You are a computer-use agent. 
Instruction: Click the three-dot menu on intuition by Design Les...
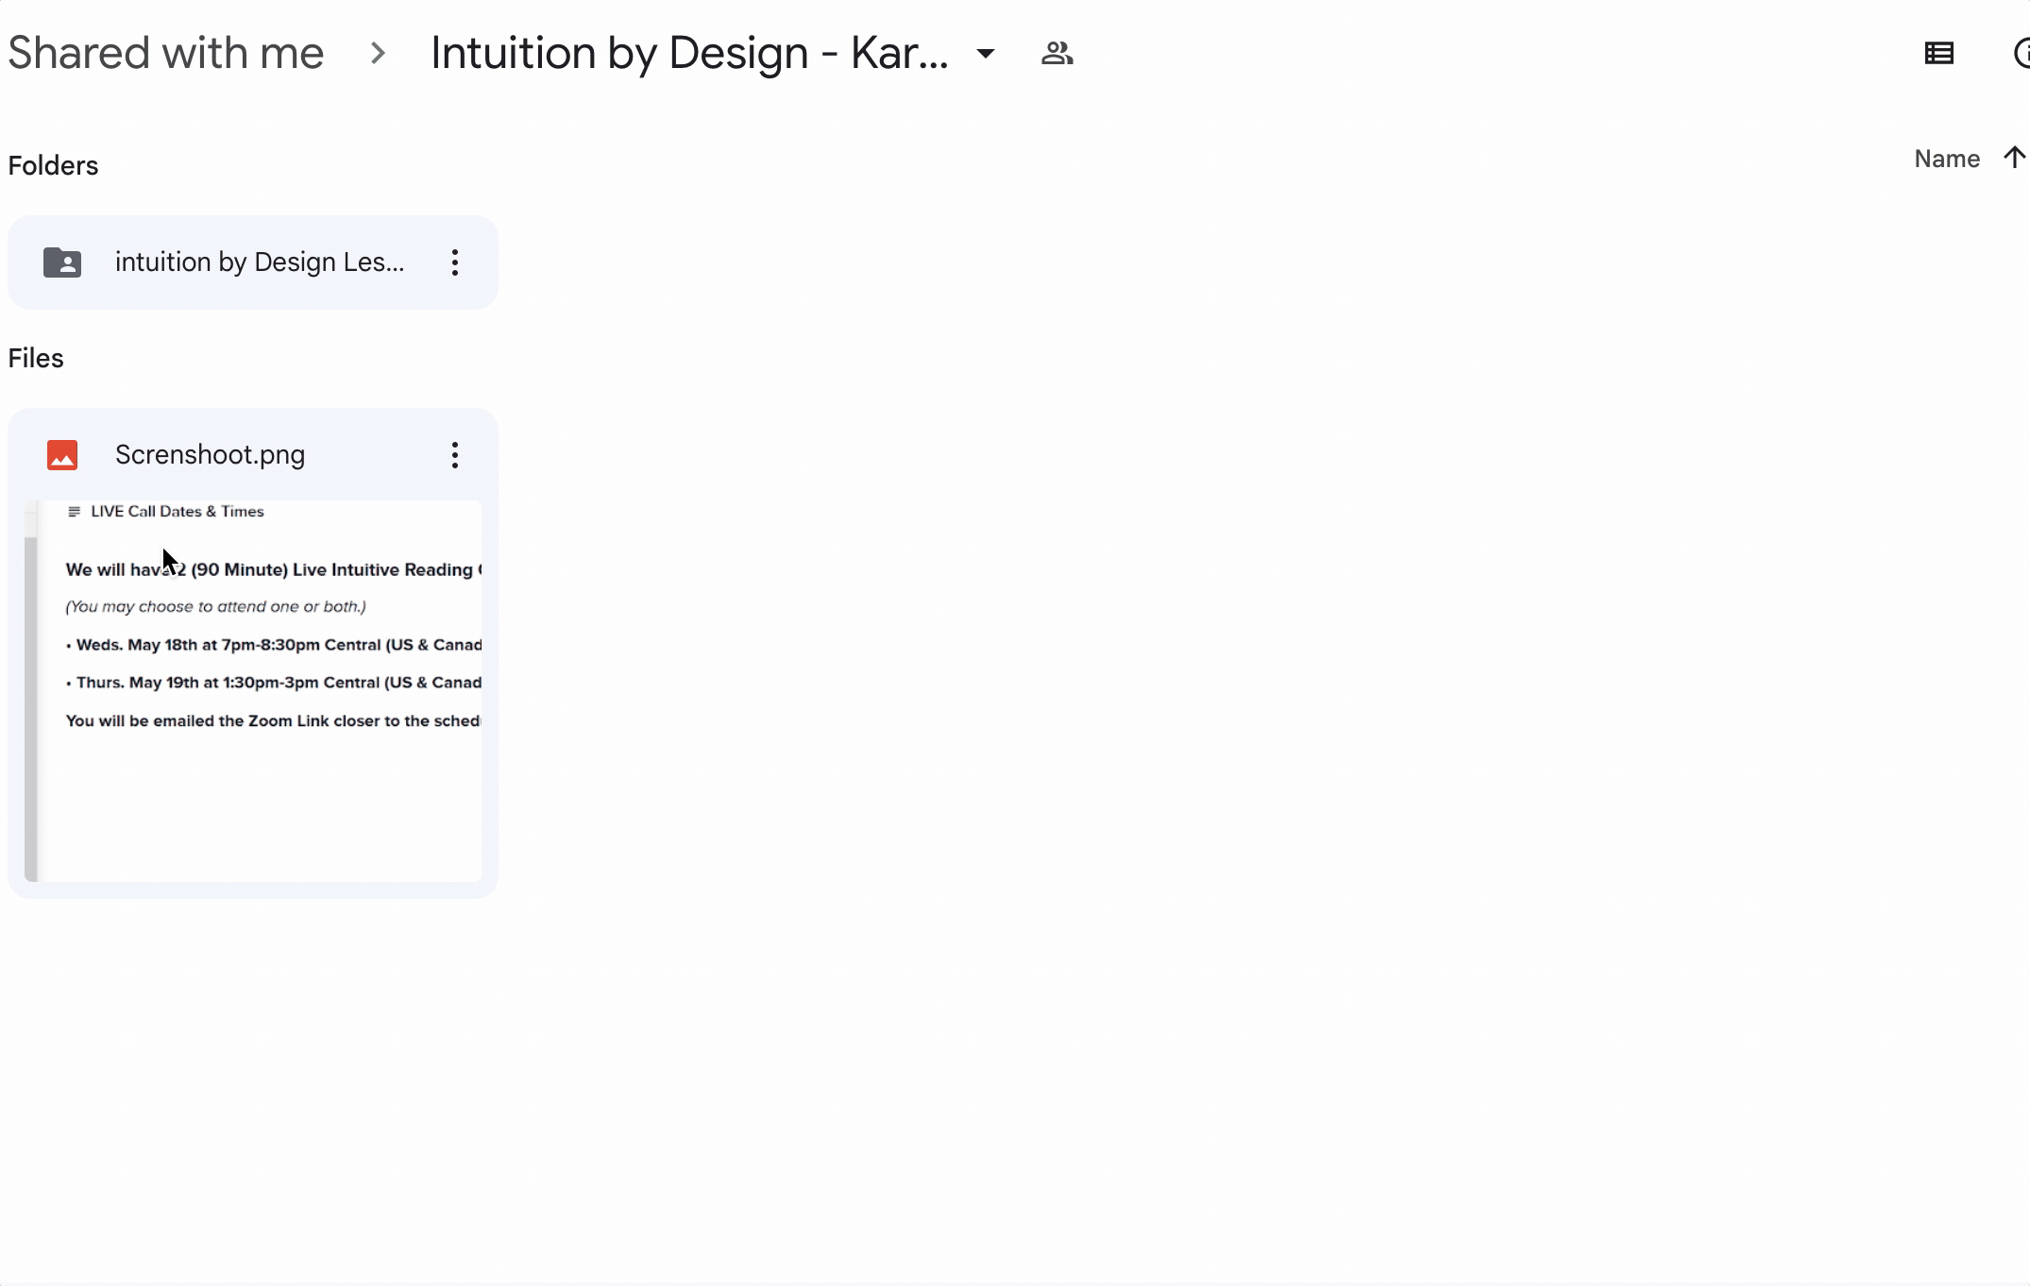coord(454,262)
